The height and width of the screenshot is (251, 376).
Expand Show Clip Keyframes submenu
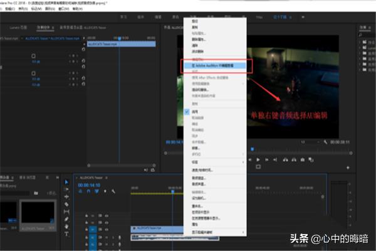(243, 232)
